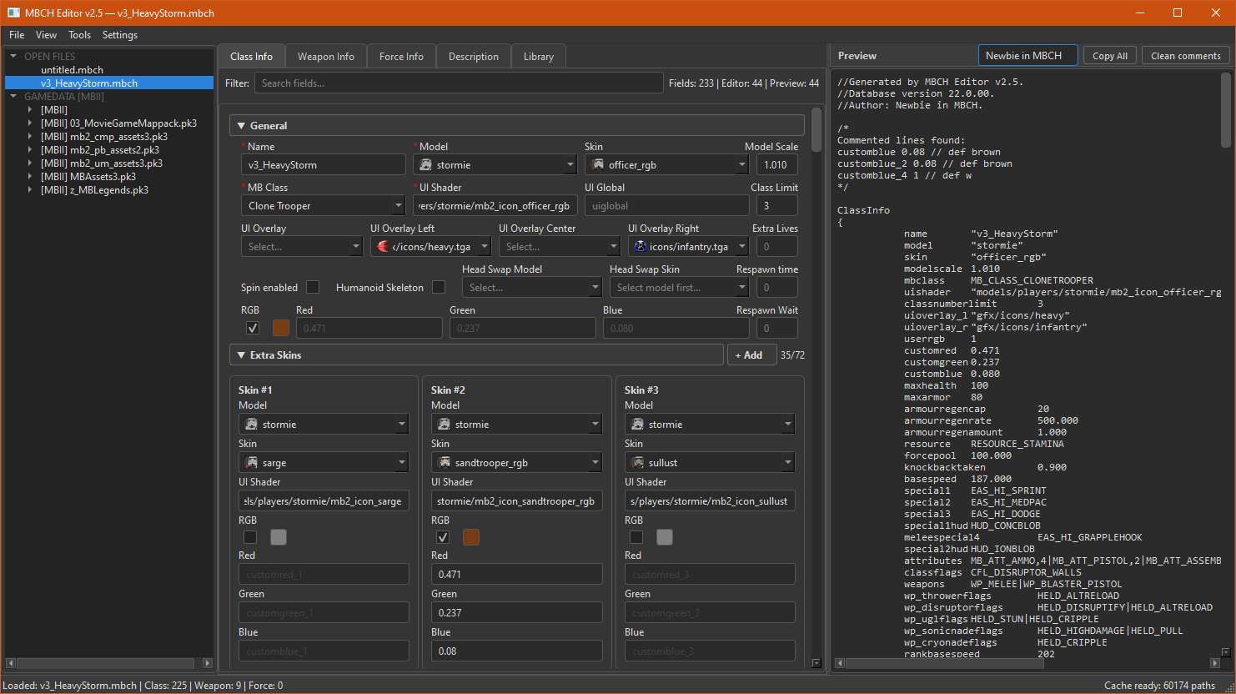Viewport: 1236px width, 694px height.
Task: Collapse the OPEN FILES tree group
Action: 13,57
